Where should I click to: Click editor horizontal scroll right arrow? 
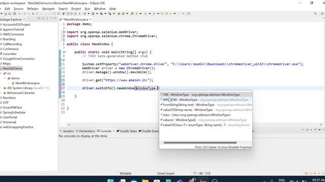[x=321, y=124]
